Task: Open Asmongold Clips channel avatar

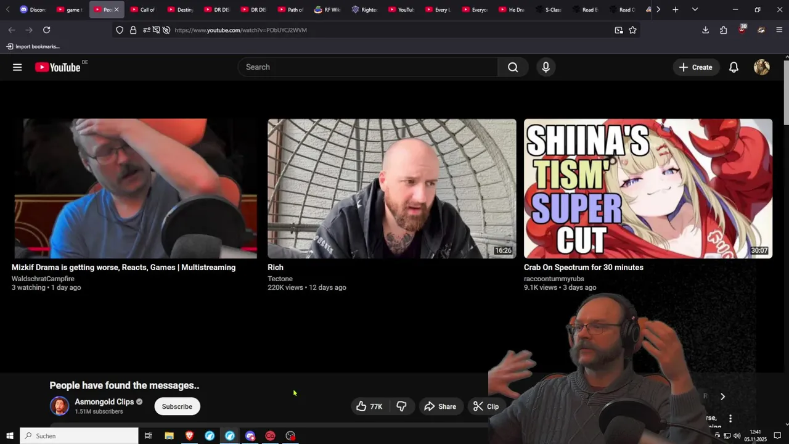Action: (59, 406)
